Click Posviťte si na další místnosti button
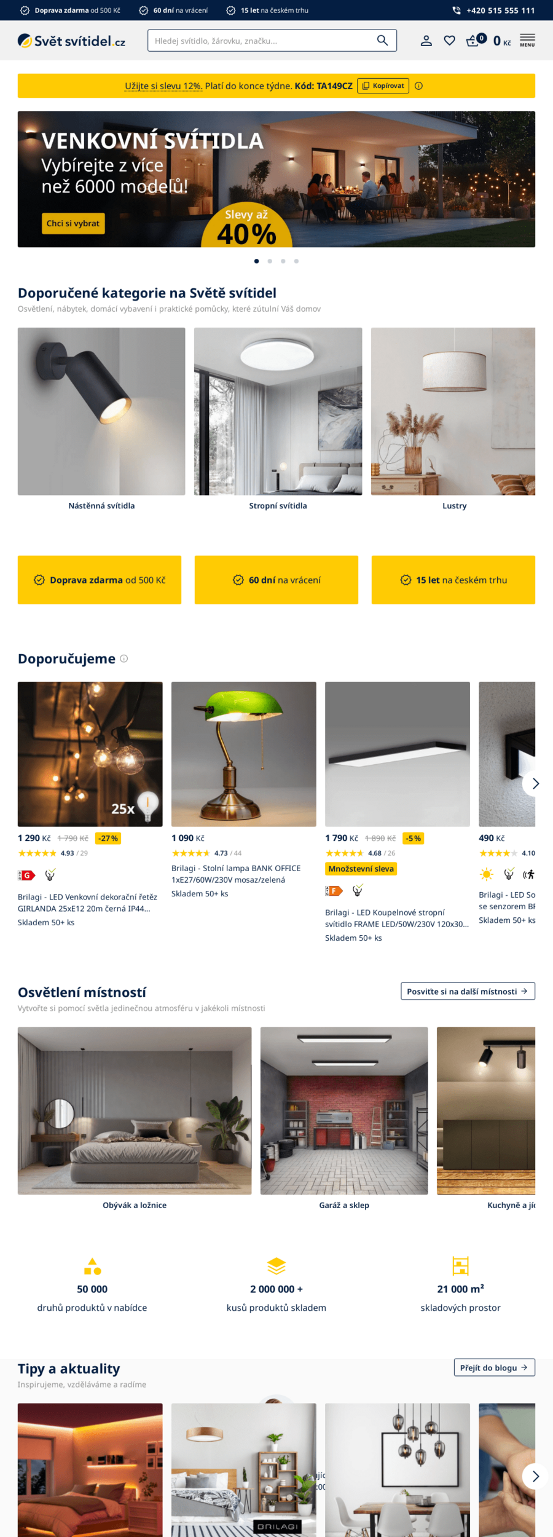The image size is (553, 1537). coord(468,991)
